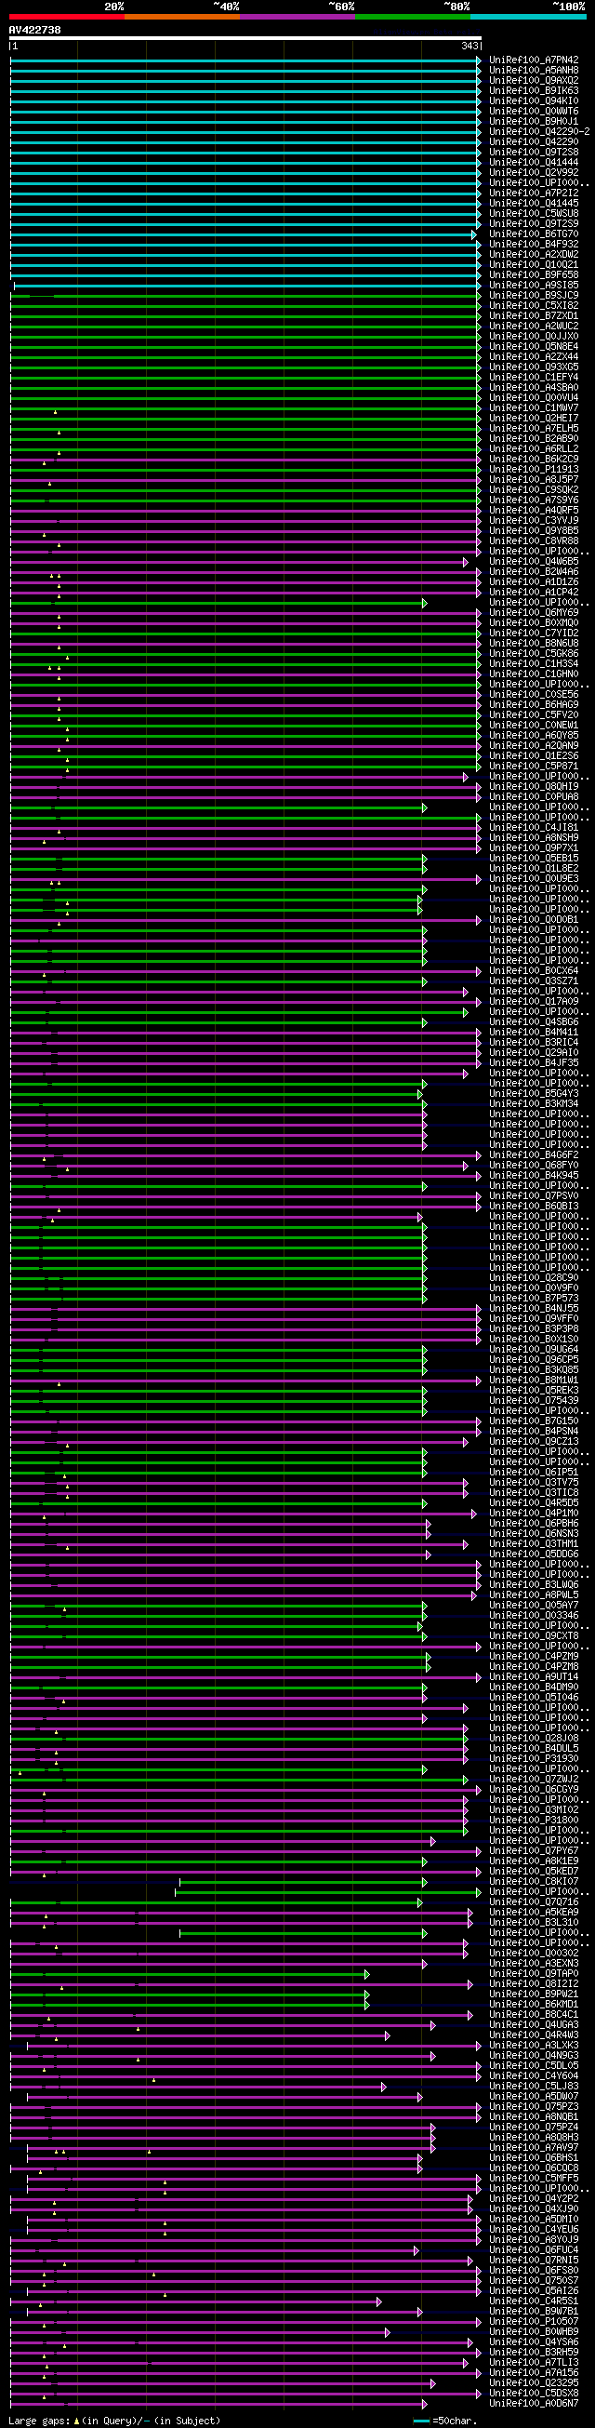Click the UniRef100_C5GK86 label
The width and height of the screenshot is (595, 2428).
click(534, 654)
